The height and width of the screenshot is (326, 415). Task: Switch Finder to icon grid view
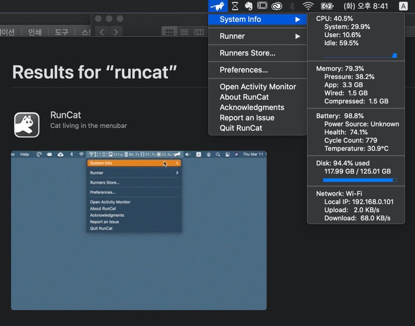(170, 32)
